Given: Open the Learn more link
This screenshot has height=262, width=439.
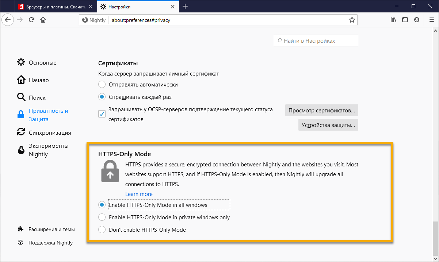Looking at the screenshot, I should point(139,194).
